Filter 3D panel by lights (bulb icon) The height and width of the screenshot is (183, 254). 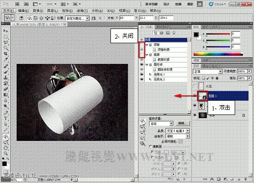[174, 33]
